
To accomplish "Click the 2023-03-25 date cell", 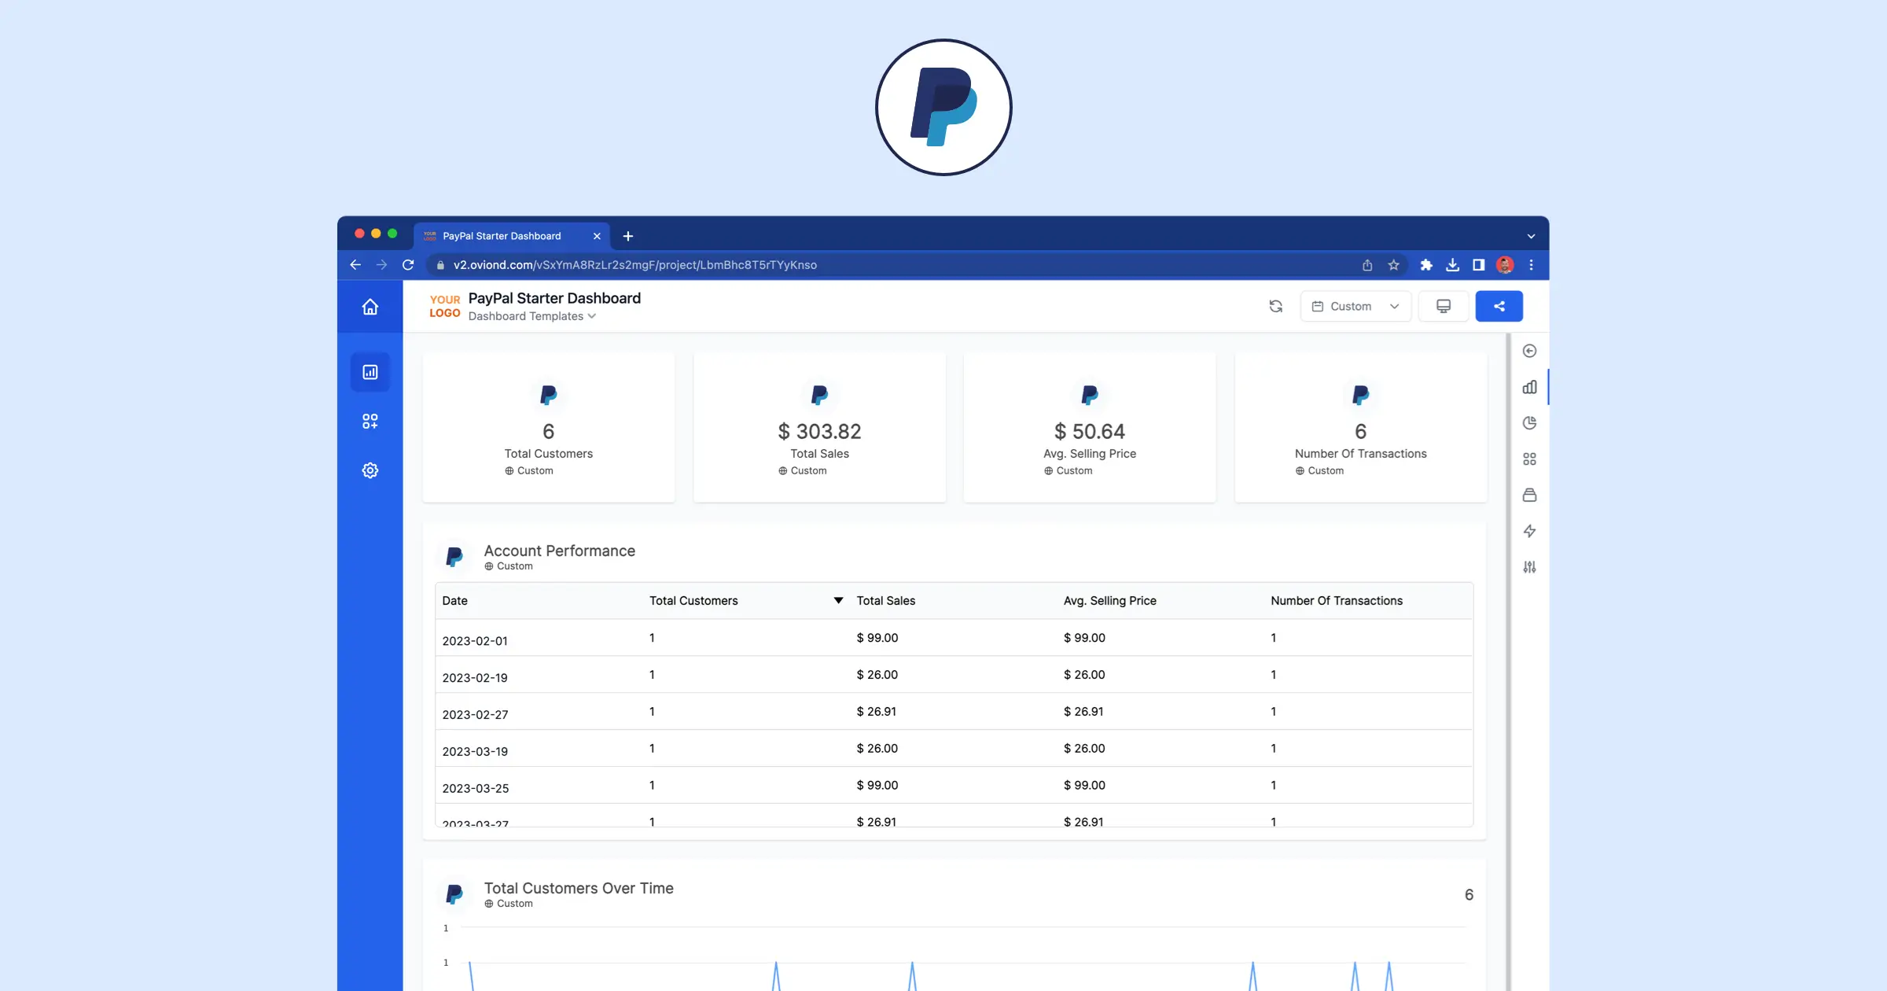I will tap(475, 788).
